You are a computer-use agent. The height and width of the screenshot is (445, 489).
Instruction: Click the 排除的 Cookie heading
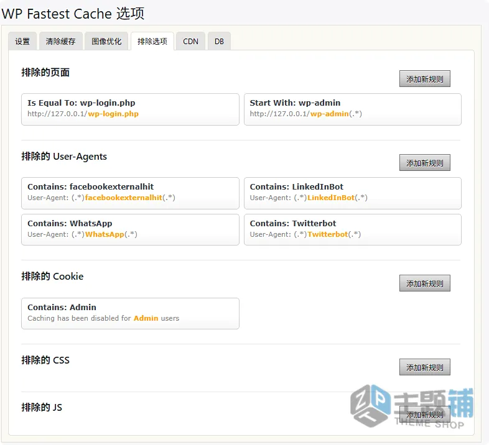52,276
